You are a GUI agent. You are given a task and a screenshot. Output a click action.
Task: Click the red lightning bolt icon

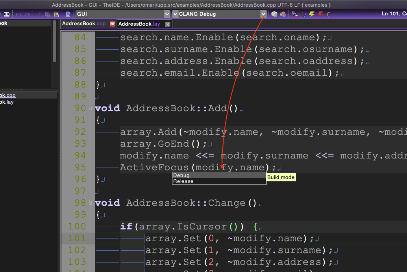click(320, 14)
